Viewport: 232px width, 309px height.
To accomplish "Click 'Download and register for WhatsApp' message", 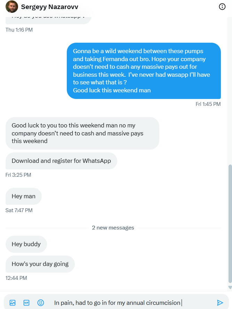I will click(x=61, y=161).
